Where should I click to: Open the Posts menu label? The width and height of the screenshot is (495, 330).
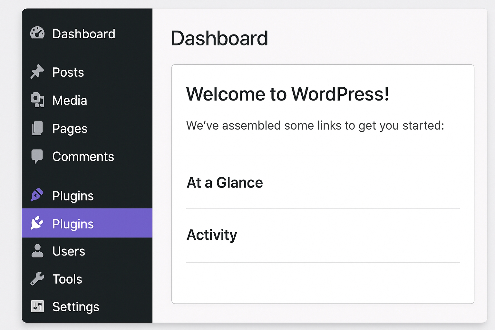click(68, 72)
